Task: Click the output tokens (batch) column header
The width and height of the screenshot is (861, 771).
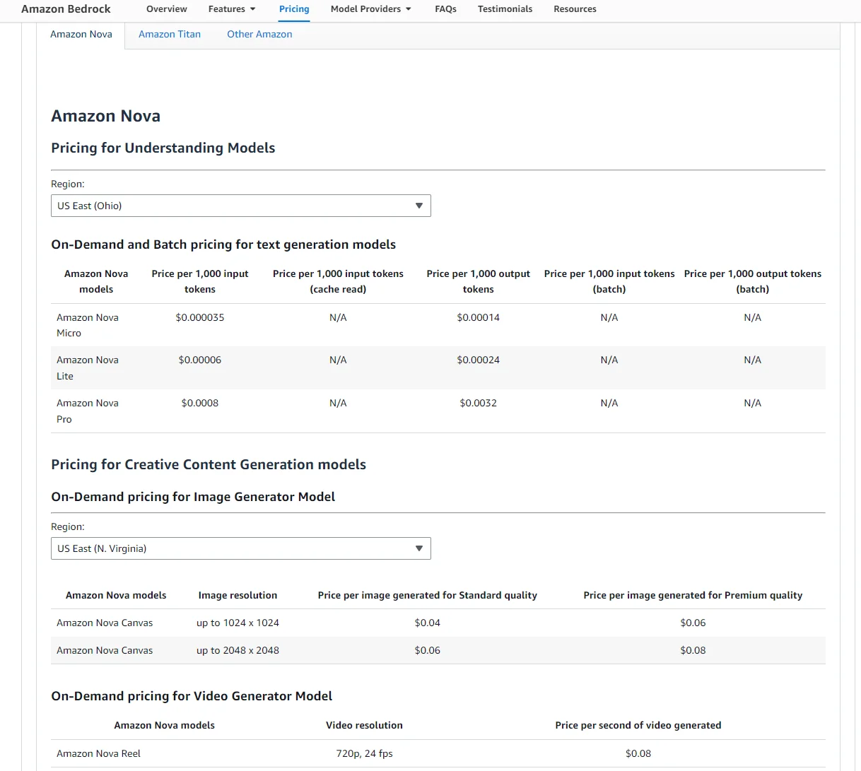Action: (753, 281)
